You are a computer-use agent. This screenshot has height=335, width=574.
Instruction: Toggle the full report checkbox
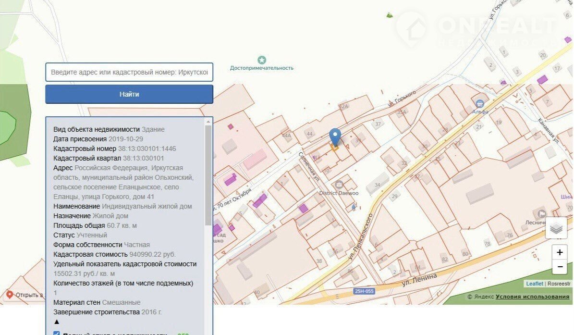(x=56, y=333)
